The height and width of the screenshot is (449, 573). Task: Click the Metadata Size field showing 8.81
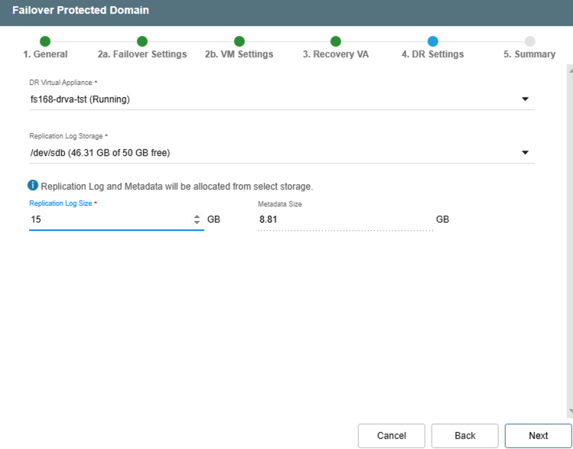(x=344, y=220)
